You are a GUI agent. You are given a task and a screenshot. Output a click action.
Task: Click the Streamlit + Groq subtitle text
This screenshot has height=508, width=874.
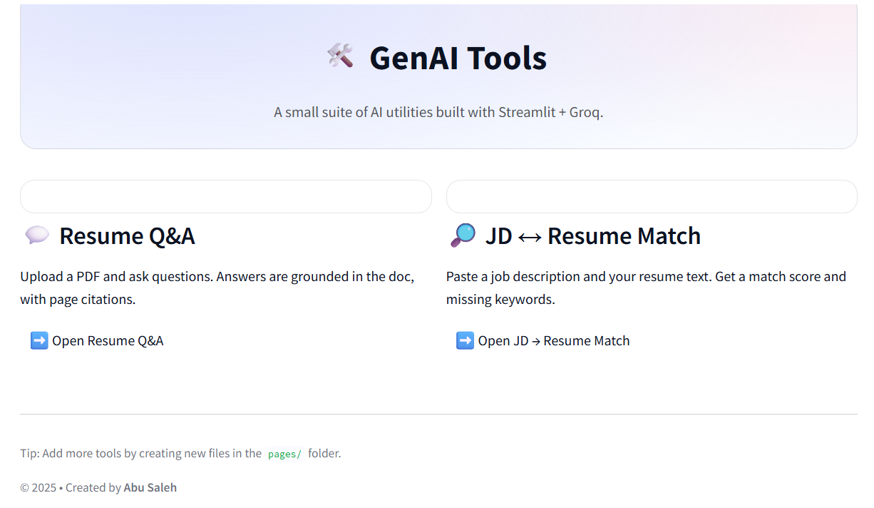[438, 112]
